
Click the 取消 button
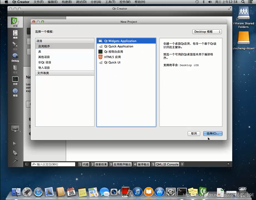coord(194,133)
